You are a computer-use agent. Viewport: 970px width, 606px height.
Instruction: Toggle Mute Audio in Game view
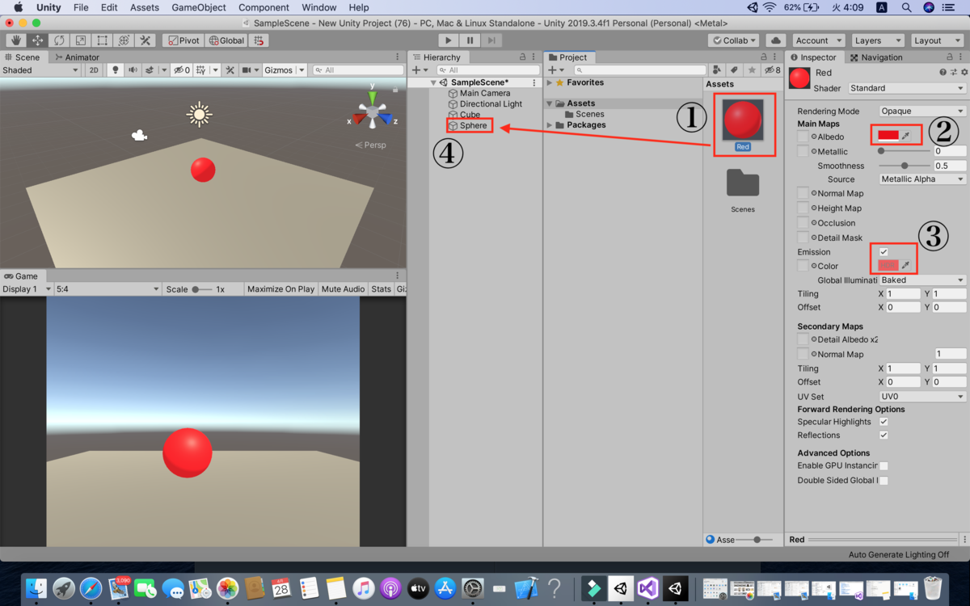click(x=343, y=289)
